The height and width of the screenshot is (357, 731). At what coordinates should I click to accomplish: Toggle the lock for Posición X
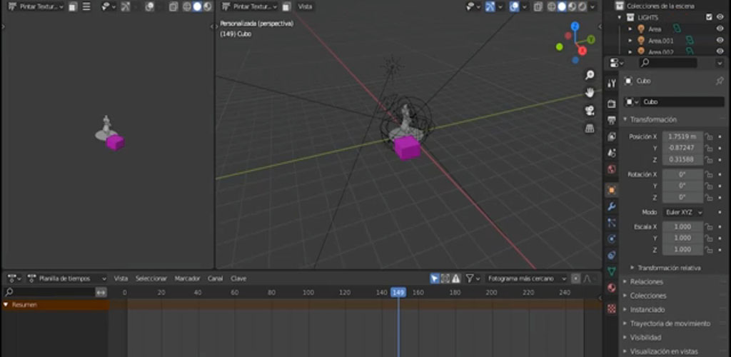709,136
